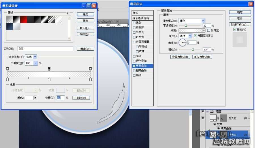
Task: Select the right color stop below gradient bar
Action: tap(90, 79)
